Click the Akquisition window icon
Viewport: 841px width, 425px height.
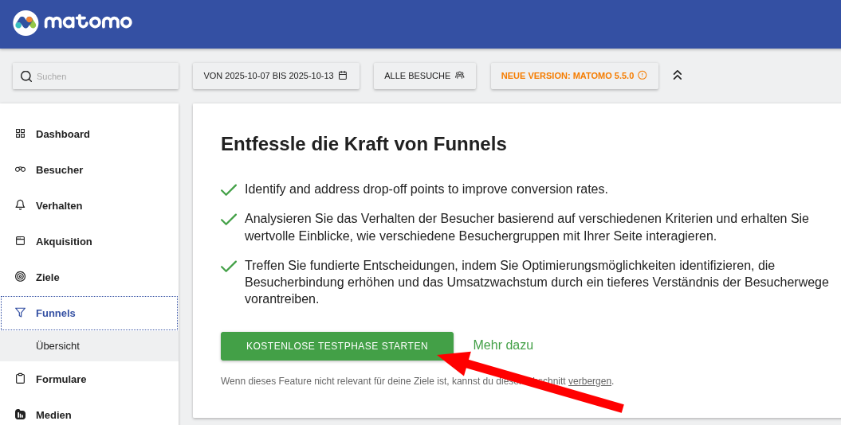20,241
